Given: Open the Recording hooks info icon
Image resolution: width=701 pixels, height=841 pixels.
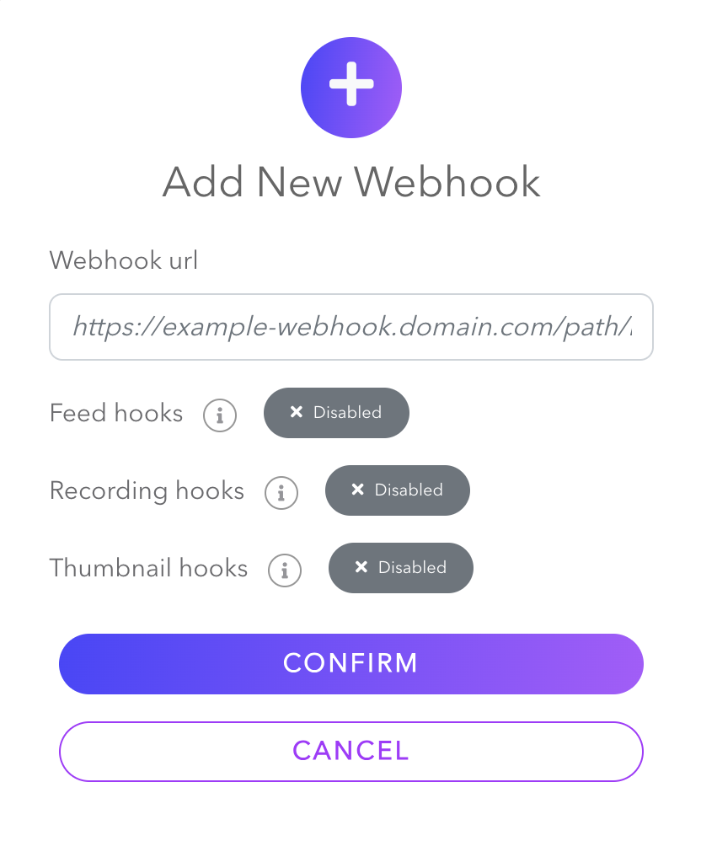Looking at the screenshot, I should pyautogui.click(x=281, y=492).
